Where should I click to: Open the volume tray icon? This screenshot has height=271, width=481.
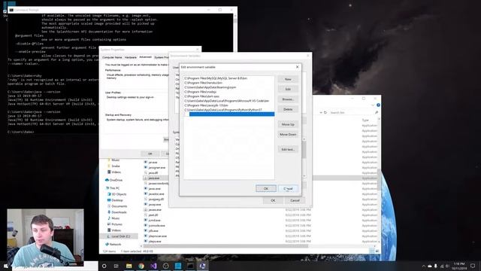(x=447, y=266)
